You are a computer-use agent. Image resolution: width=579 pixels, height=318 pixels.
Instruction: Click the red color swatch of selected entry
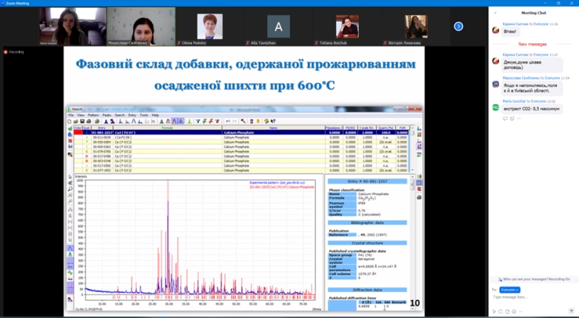coord(78,132)
